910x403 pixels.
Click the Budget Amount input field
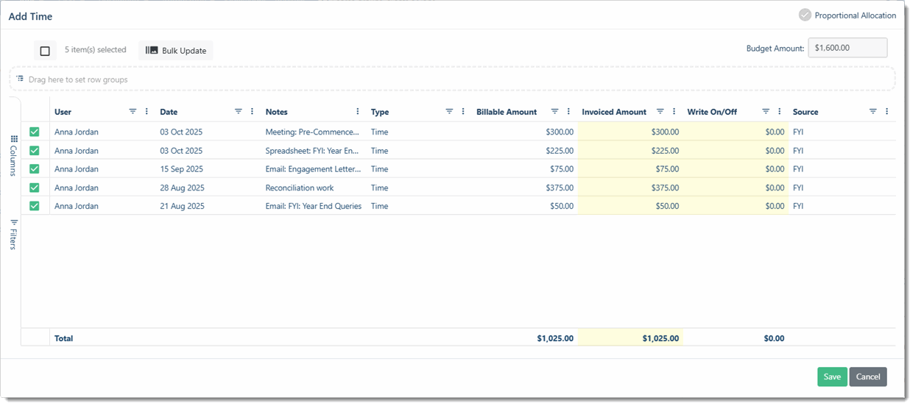847,48
